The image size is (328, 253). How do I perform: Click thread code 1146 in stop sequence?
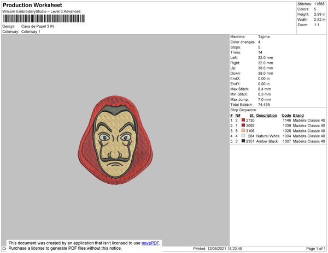287,121
